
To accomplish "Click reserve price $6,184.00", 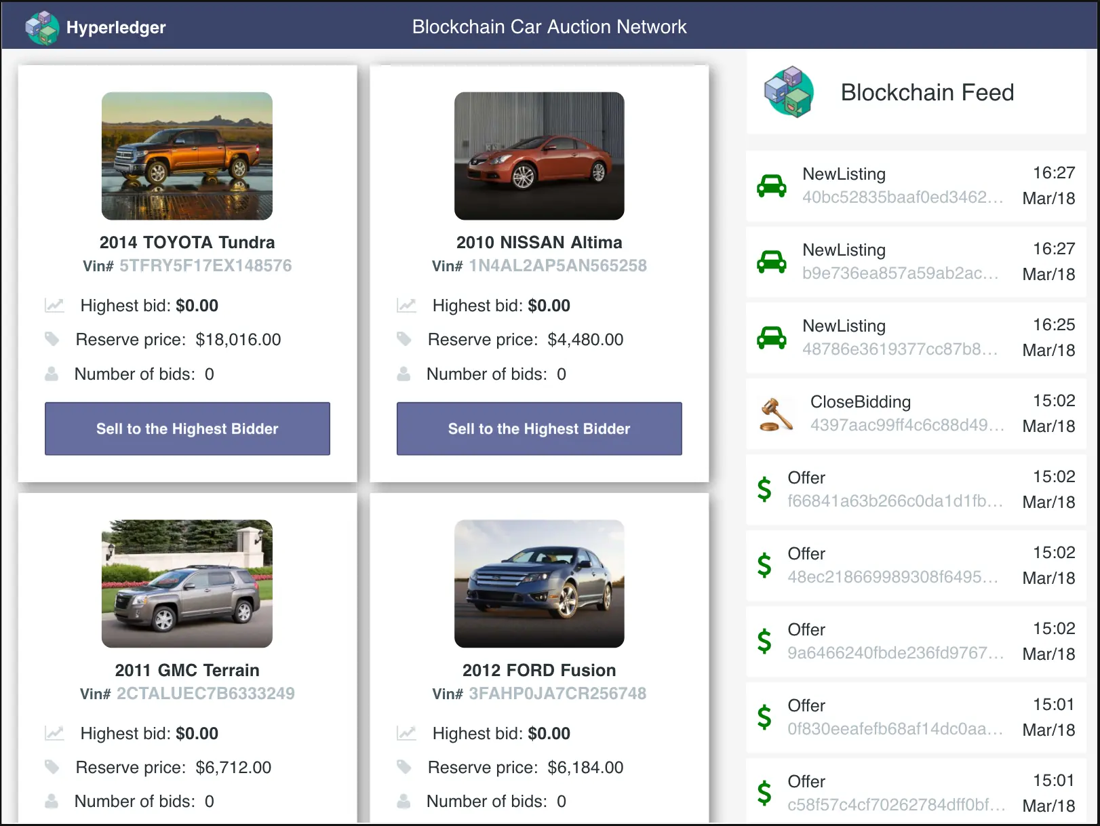I will (x=585, y=768).
